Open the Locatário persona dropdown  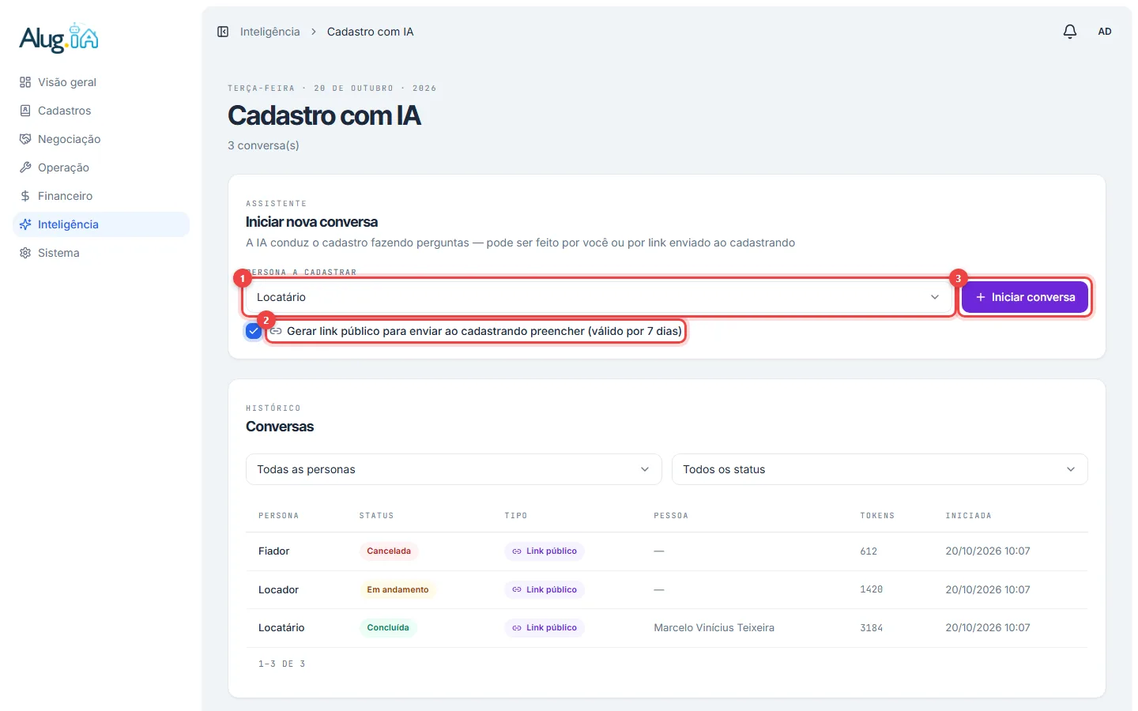point(599,297)
